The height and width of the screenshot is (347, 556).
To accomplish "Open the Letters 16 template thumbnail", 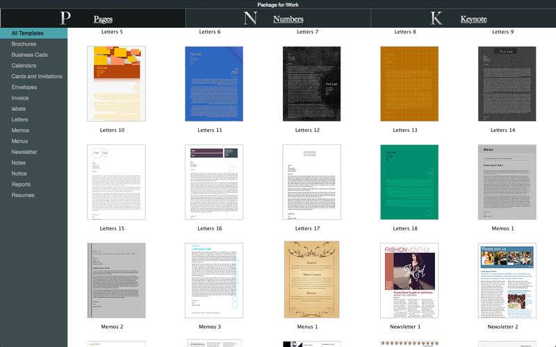I will (x=214, y=182).
